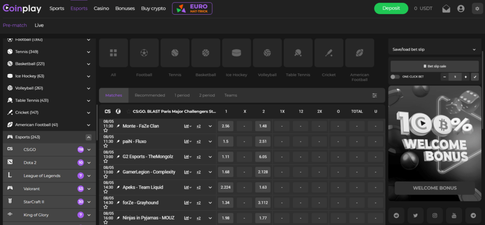
Task: Pin the Apeks - Team Liquid match
Action: point(118,187)
